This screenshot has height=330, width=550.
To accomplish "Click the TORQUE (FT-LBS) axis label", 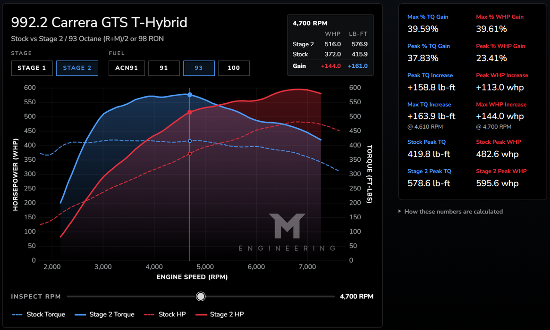I will (369, 174).
